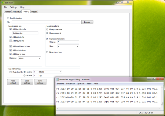This screenshot has width=165, height=116.
Task: Open the New character dropdown
Action: (68, 46)
